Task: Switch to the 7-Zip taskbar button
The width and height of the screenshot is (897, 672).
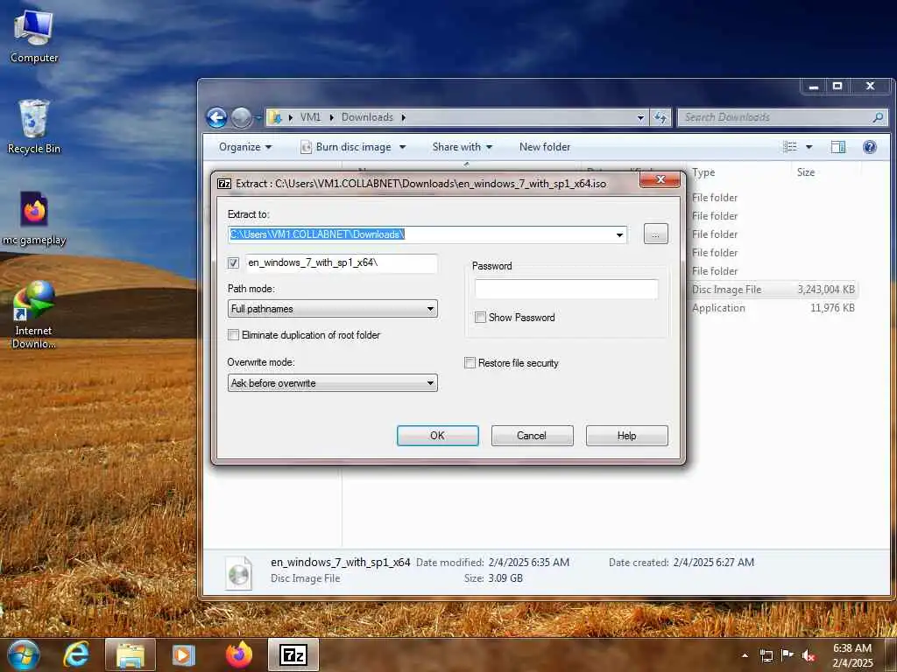Action: [293, 654]
